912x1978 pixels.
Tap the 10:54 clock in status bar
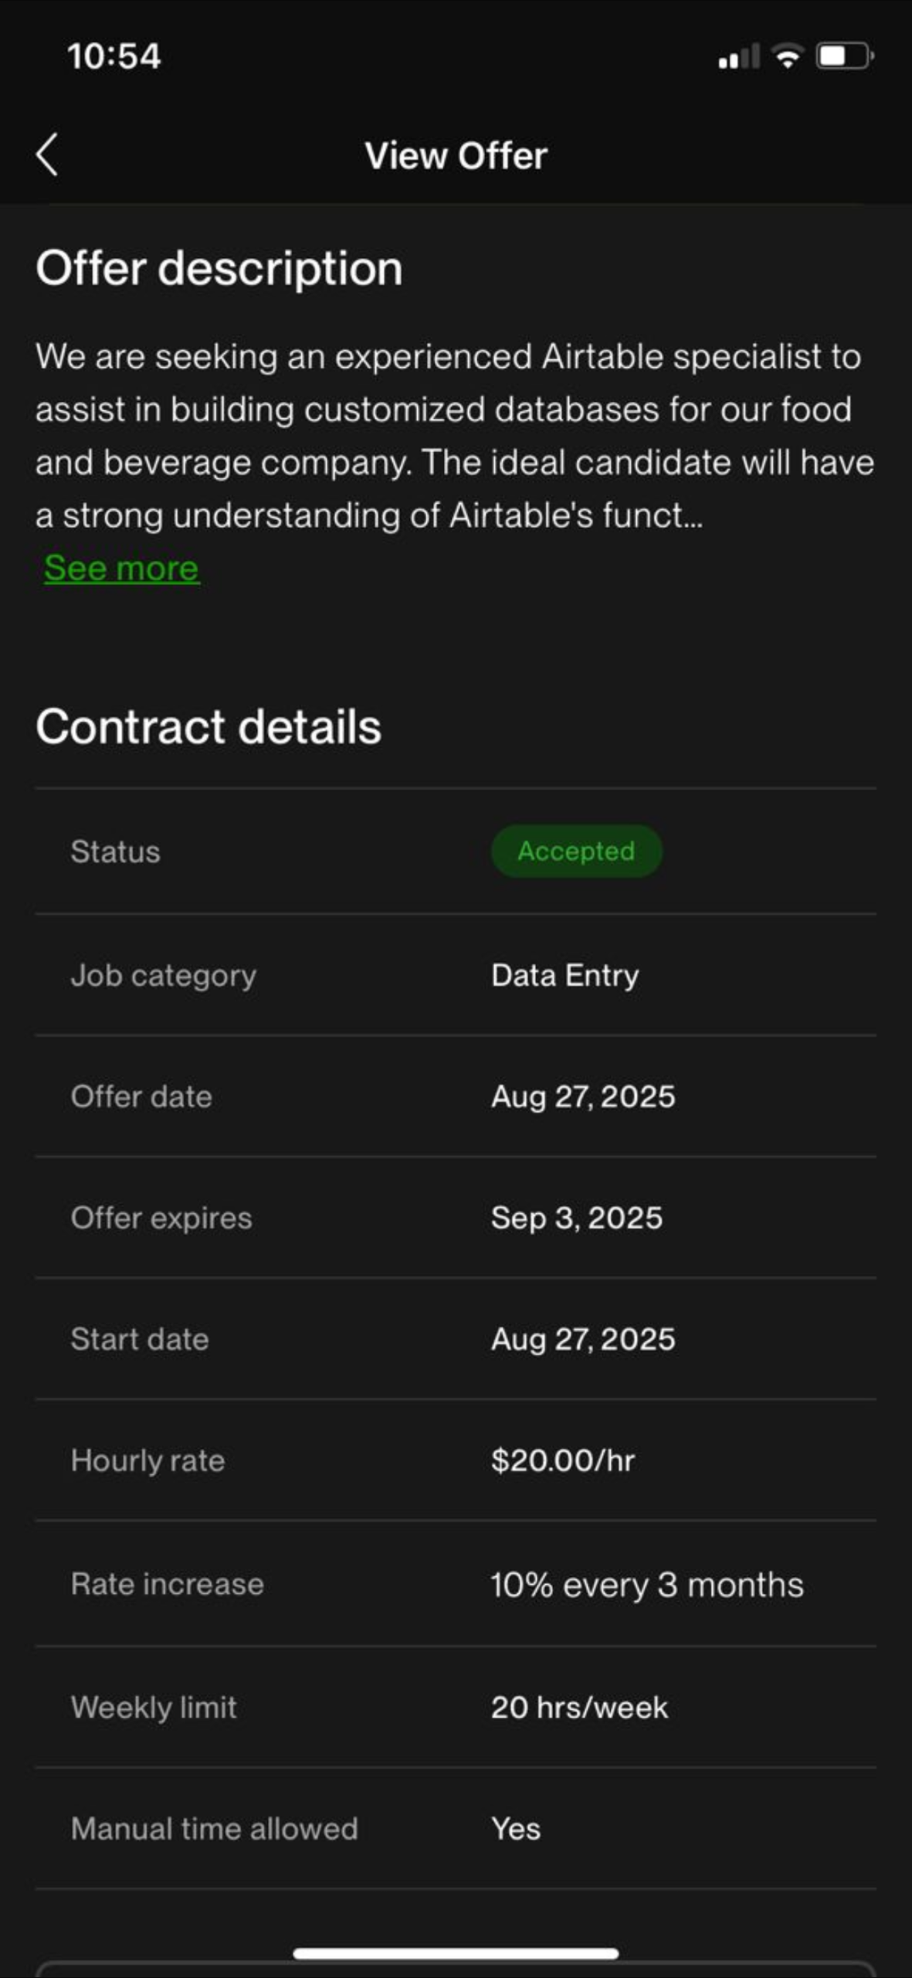[x=114, y=56]
